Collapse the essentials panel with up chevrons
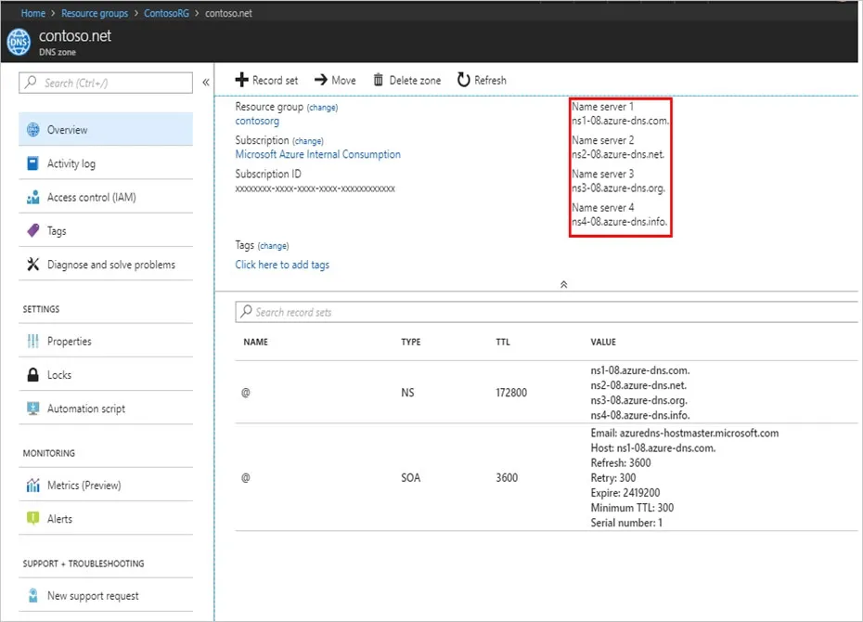 (563, 285)
